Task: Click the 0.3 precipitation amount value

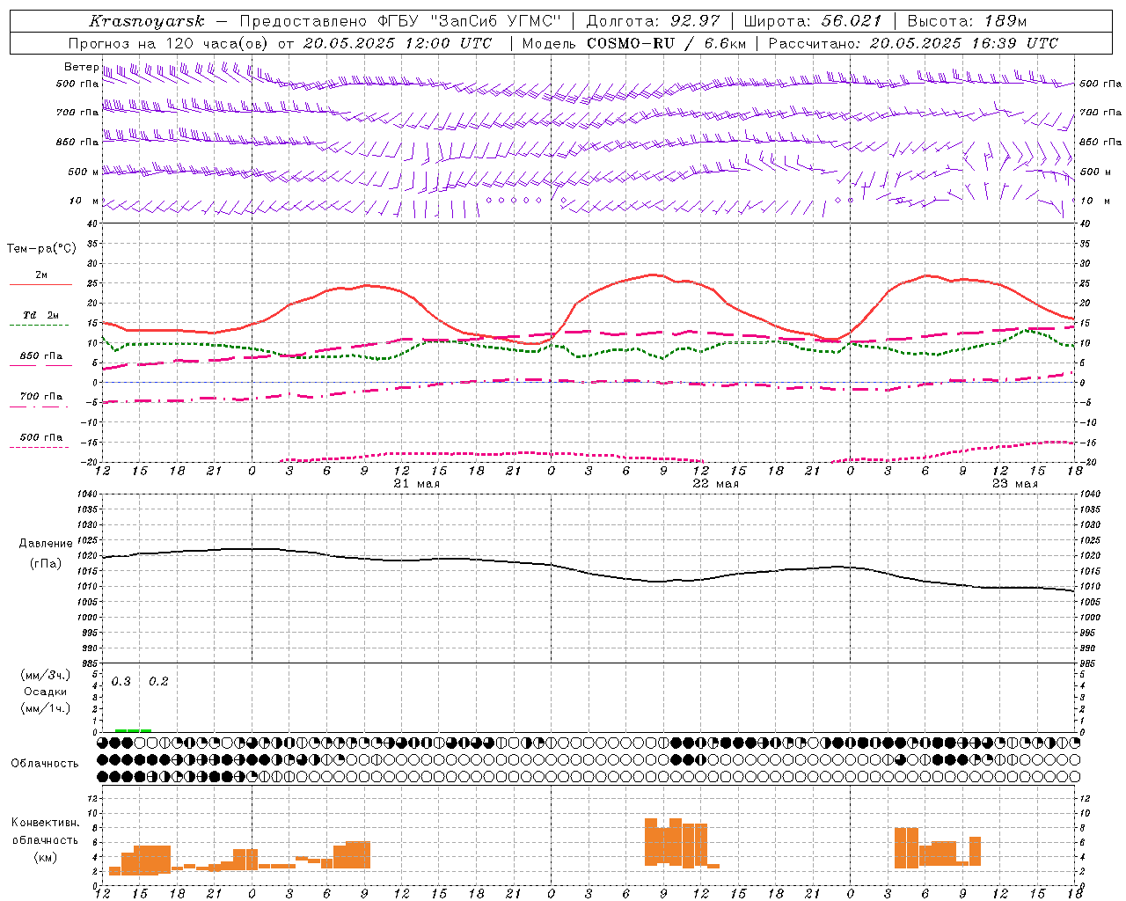Action: [121, 682]
